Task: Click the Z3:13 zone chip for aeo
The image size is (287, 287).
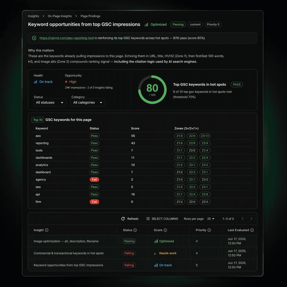Action: tap(205, 136)
